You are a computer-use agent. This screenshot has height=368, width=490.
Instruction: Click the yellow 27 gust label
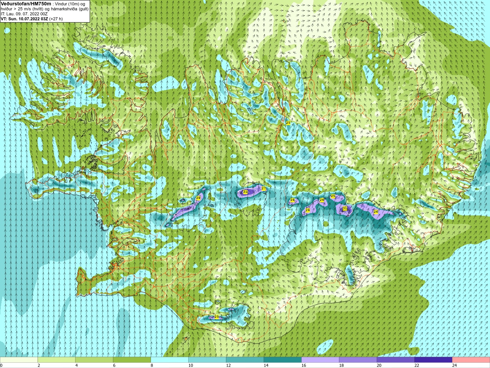[x=263, y=189]
